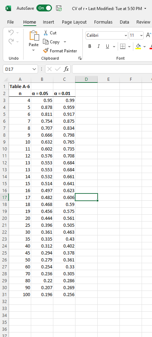Screen dimensions: 152x337
Task: Select cell with value 0.22
Action: point(42,280)
